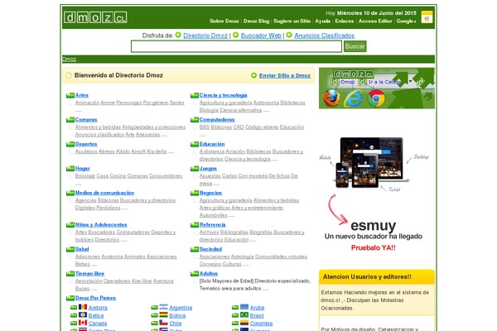Click the Buscar button
The image size is (497, 331).
pos(355,46)
